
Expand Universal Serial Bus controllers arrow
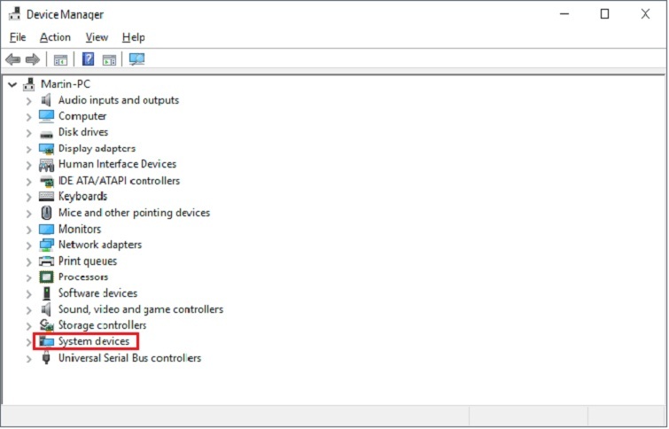click(28, 359)
